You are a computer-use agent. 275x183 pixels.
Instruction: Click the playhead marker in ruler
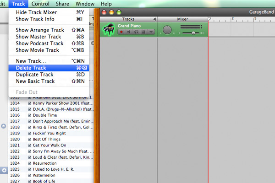pos(209,19)
